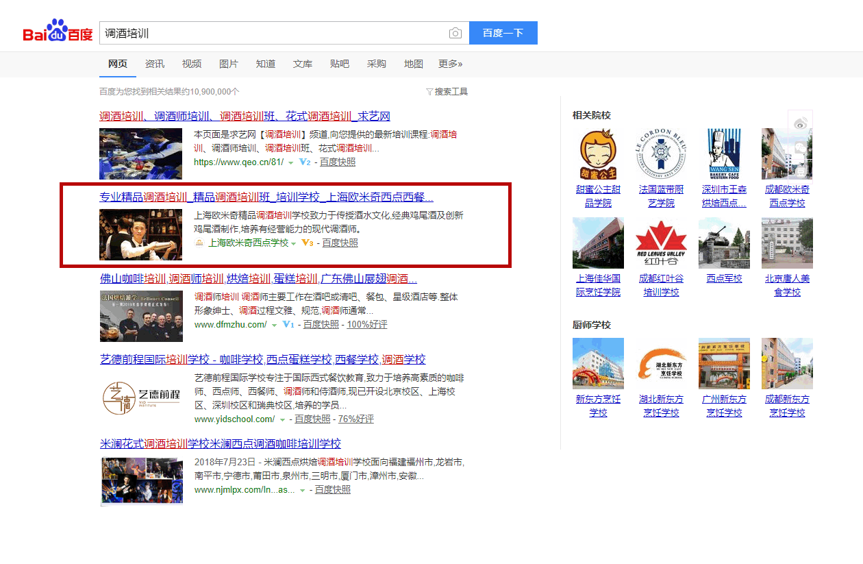Open the 成都新东方烹饪学校 text link
Image resolution: width=863 pixels, height=564 pixels.
tap(787, 406)
